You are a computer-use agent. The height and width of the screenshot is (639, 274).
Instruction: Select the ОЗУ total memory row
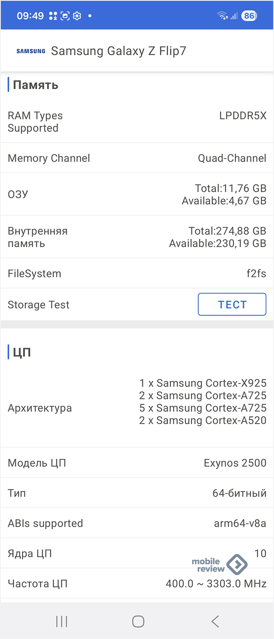tap(137, 194)
